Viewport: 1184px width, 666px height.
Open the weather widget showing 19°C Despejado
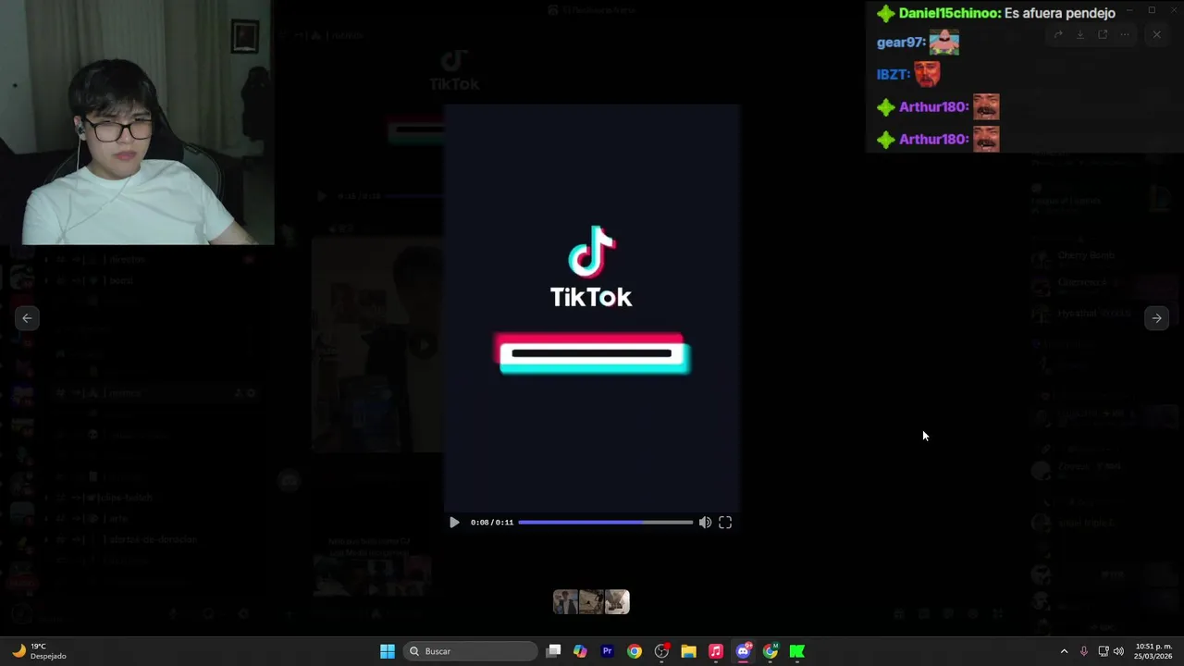point(39,651)
